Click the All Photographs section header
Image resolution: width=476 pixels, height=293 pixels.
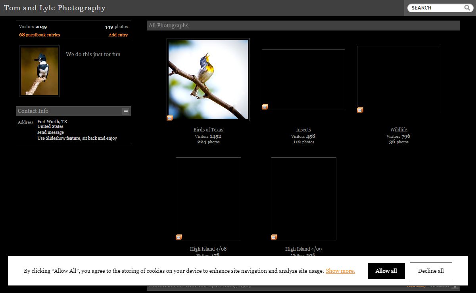coord(303,25)
